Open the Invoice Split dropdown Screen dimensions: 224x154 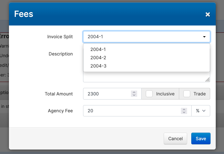(x=146, y=37)
